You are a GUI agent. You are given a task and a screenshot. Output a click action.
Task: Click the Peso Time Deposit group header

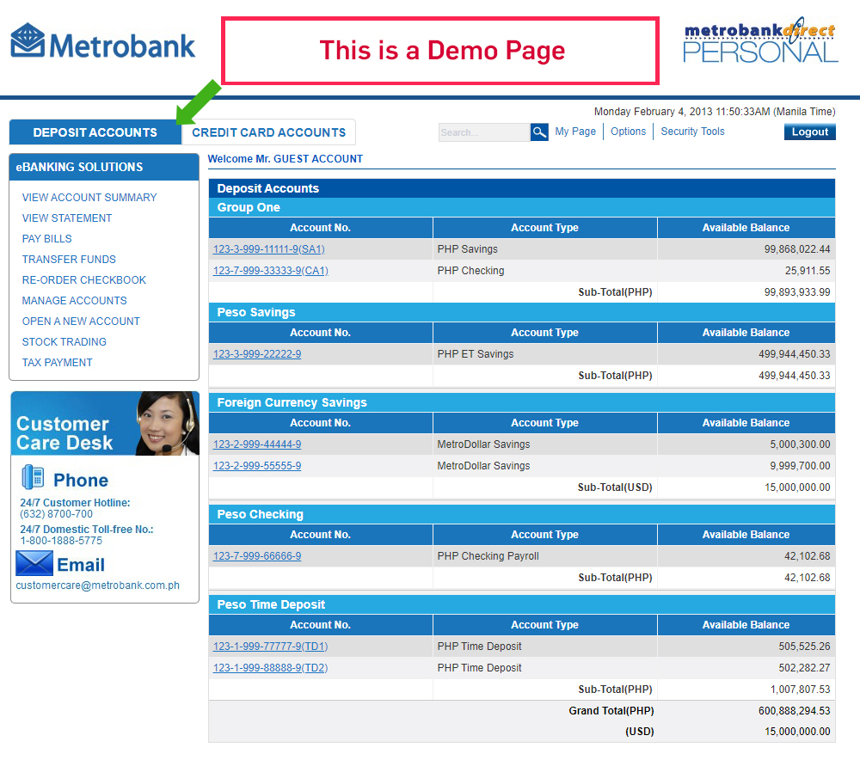point(522,604)
